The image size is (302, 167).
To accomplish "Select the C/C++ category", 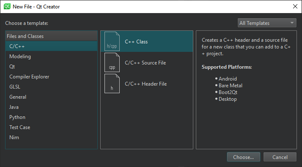I will click(x=52, y=46).
